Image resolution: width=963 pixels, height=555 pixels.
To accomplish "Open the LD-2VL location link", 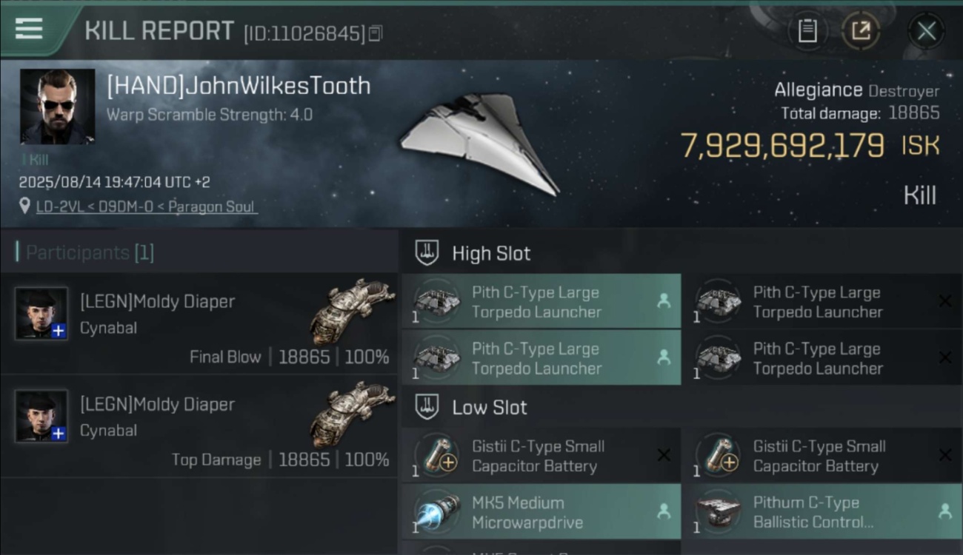I will [147, 206].
